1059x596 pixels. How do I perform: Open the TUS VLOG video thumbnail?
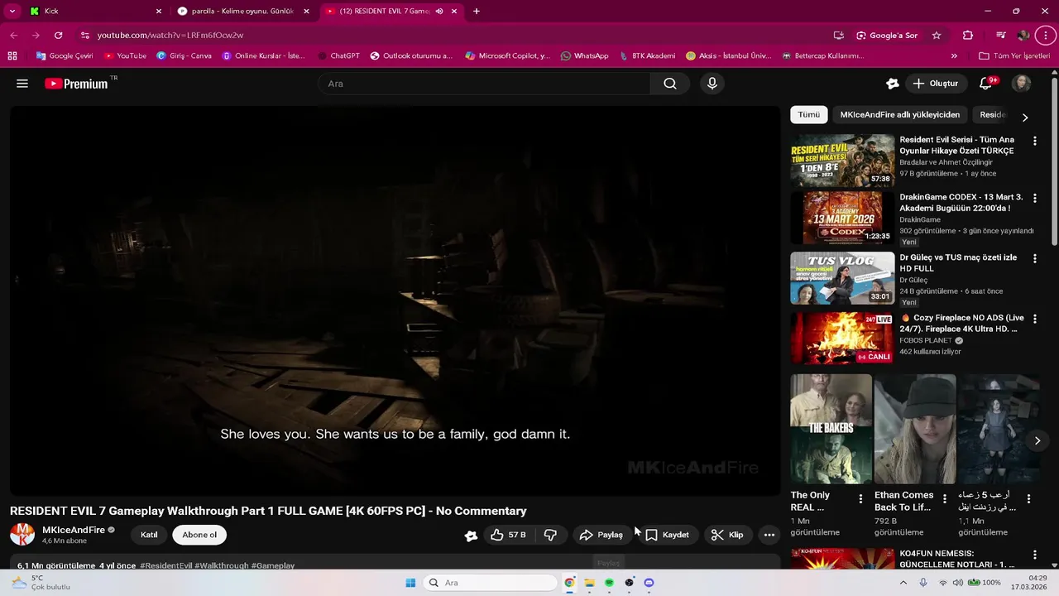click(842, 278)
